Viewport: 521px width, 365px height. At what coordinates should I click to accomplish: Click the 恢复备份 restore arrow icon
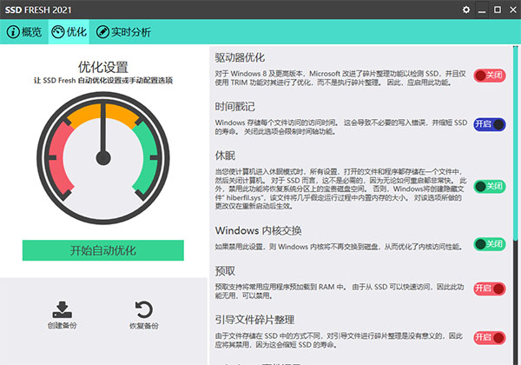[146, 309]
